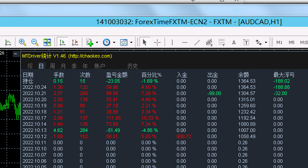Image resolution: width=308 pixels, height=168 pixels.
Task: Expand the arrows dropdown arrow
Action: [266, 42]
